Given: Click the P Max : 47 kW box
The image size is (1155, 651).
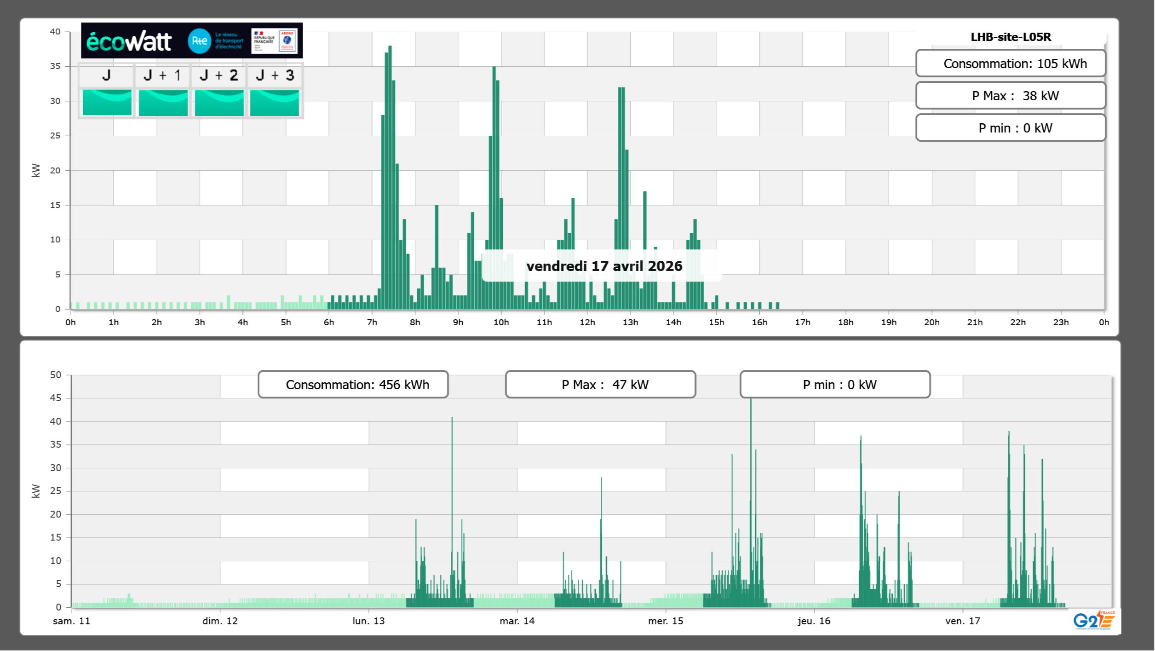Looking at the screenshot, I should pos(600,385).
